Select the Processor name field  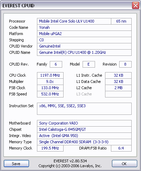click(x=74, y=21)
